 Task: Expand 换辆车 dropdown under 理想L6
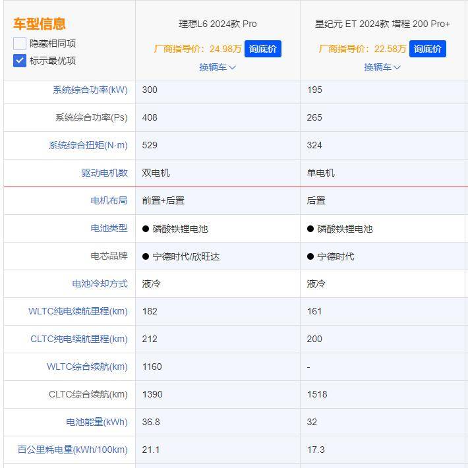pyautogui.click(x=218, y=67)
